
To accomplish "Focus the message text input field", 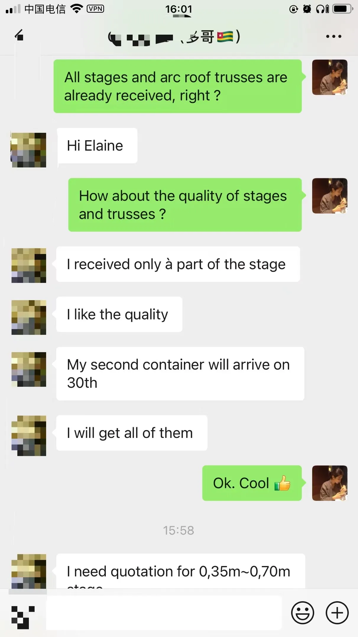I will [163, 612].
